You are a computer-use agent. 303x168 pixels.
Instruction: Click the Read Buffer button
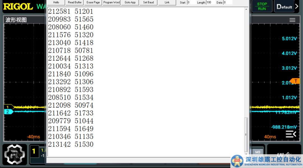coord(75,3)
